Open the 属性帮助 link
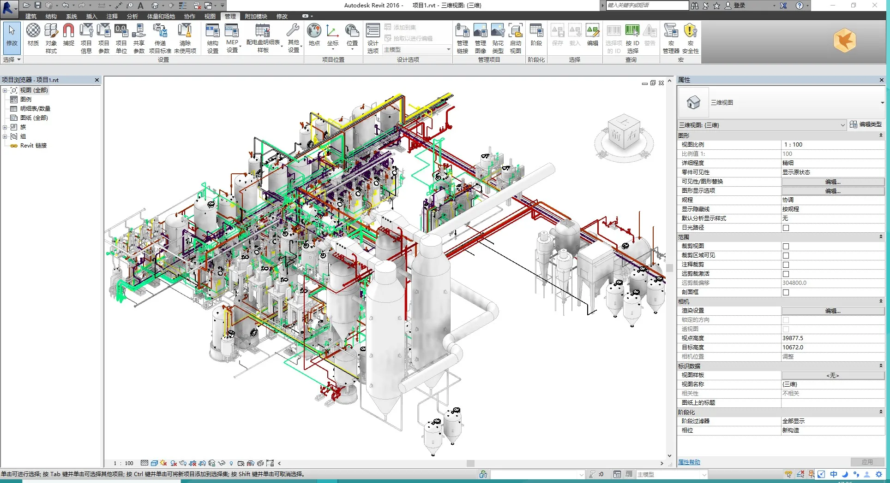The width and height of the screenshot is (890, 483). (x=689, y=462)
